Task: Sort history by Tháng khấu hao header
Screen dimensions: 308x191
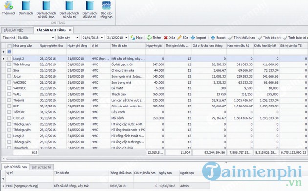Action: click(x=120, y=173)
